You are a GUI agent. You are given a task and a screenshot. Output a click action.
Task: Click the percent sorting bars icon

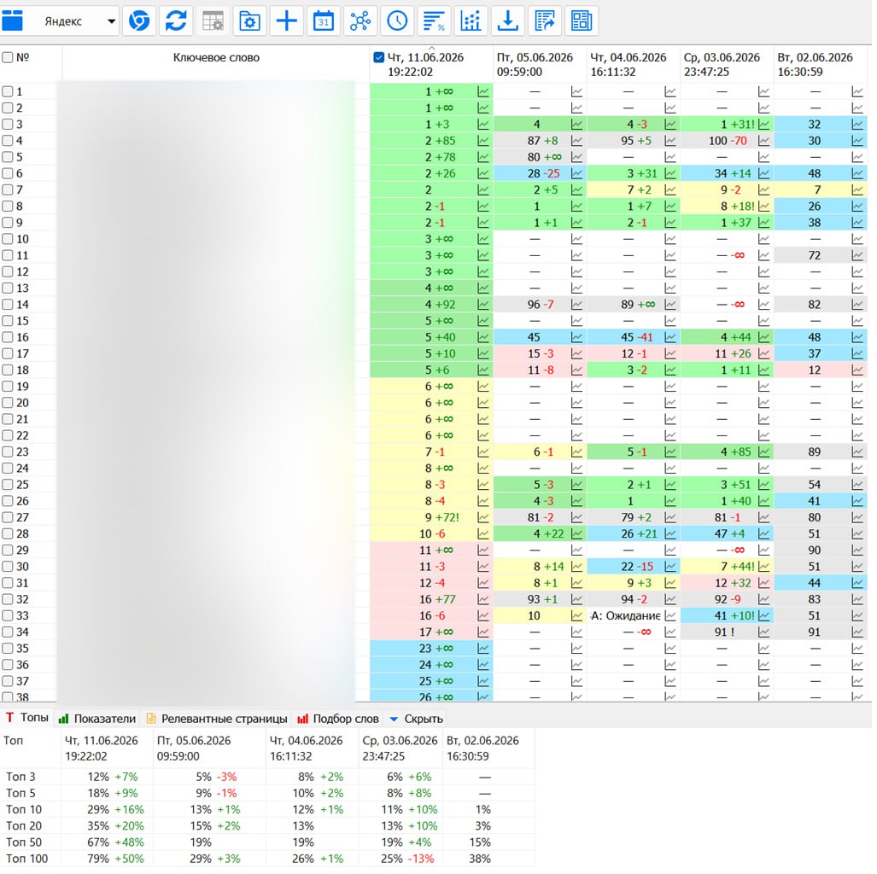[434, 20]
